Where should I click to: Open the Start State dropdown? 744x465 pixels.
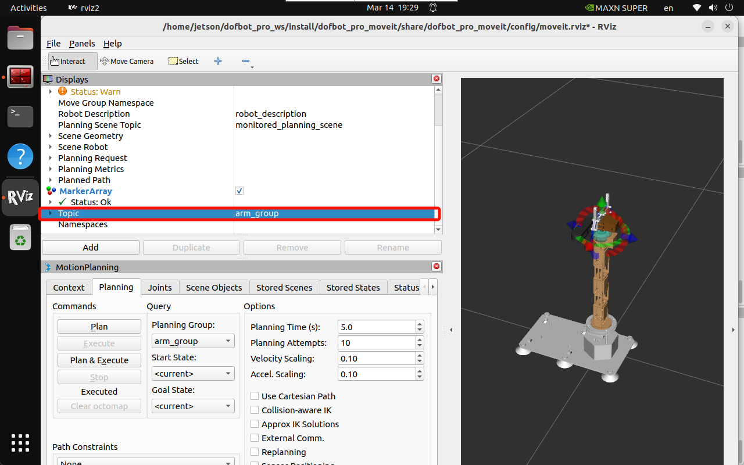[x=193, y=374]
